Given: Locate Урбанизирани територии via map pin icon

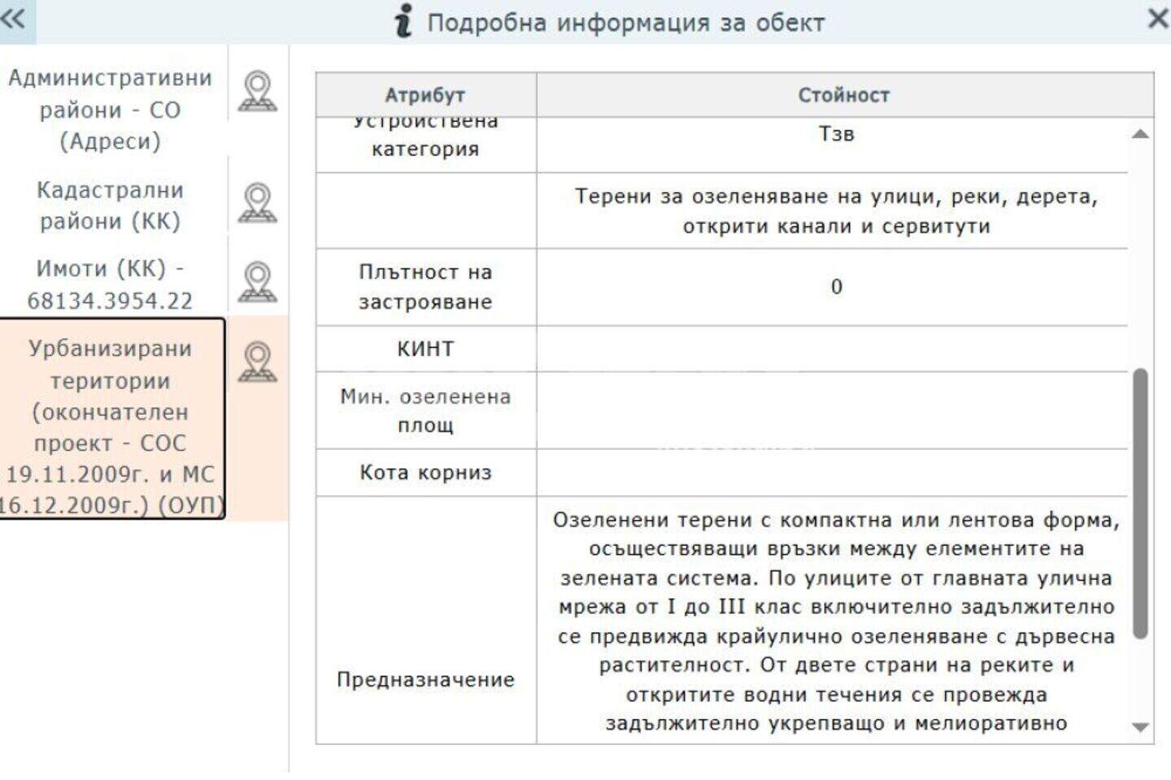Looking at the screenshot, I should click(257, 362).
